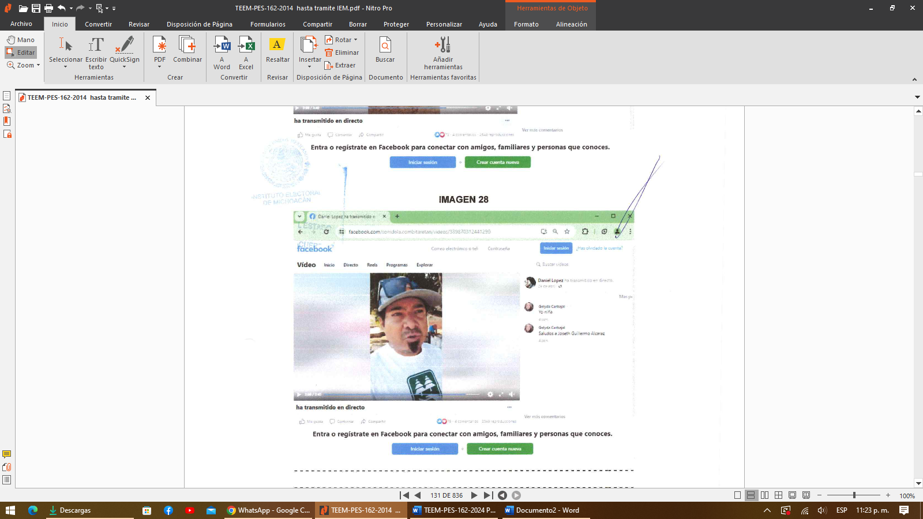Switch to the Revisar tab
923x519 pixels.
(x=139, y=24)
